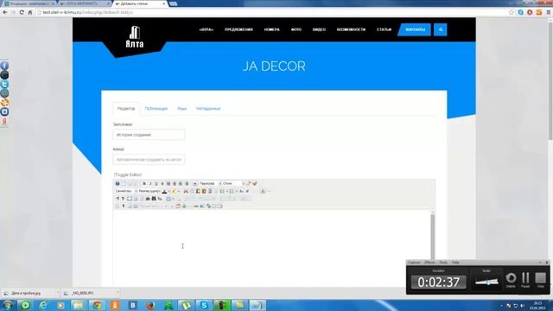553x311 pixels.
Task: Open the text color picker in editor
Action: (x=164, y=191)
